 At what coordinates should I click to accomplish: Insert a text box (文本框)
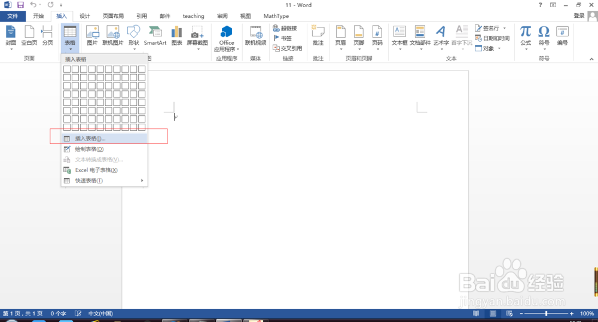(x=399, y=37)
